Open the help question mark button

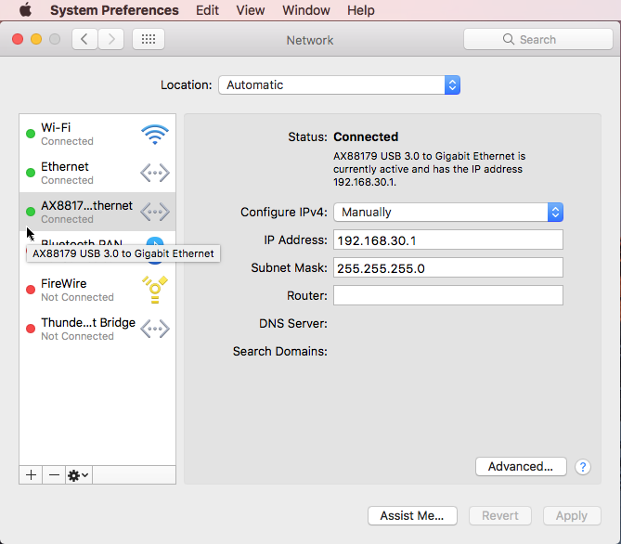[x=583, y=467]
